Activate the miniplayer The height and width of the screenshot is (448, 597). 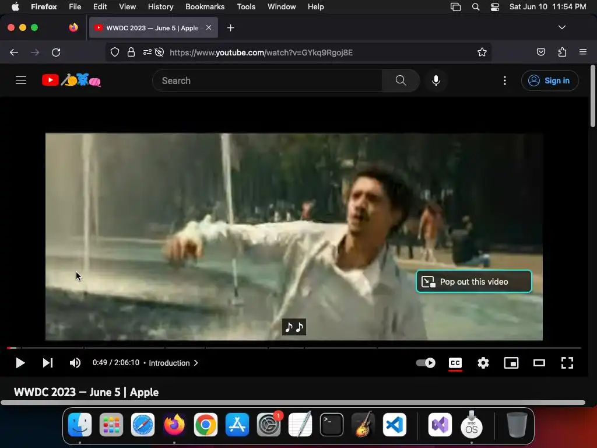pos(511,363)
